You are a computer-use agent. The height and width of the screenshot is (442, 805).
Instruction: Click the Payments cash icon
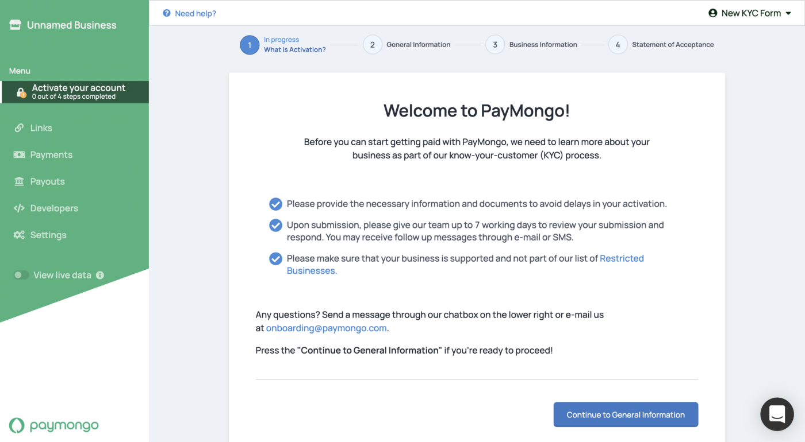pyautogui.click(x=19, y=154)
